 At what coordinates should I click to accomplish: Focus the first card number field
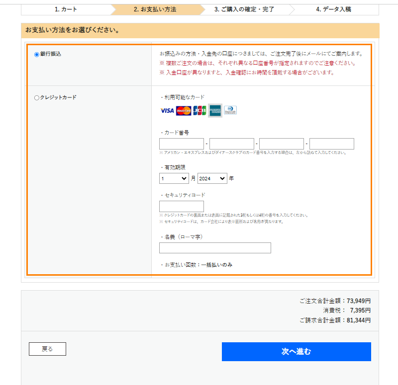coord(181,144)
